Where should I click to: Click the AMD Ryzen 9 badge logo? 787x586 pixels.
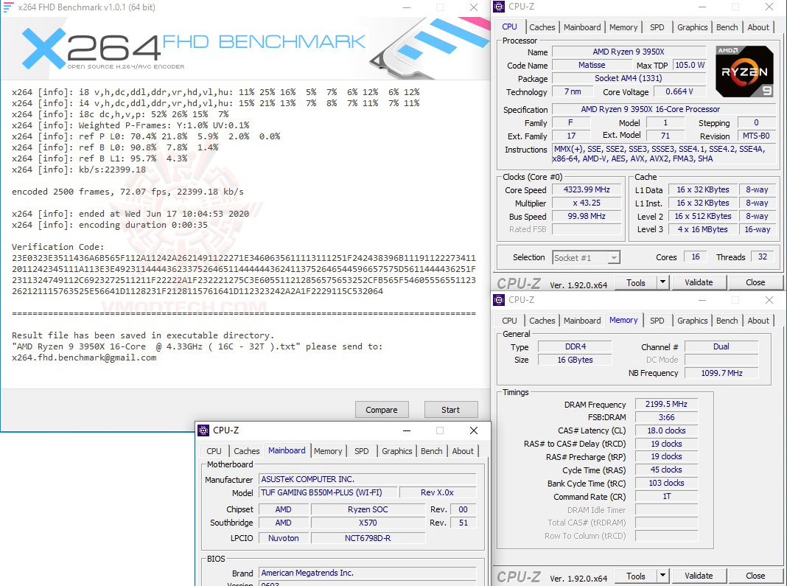pos(744,71)
